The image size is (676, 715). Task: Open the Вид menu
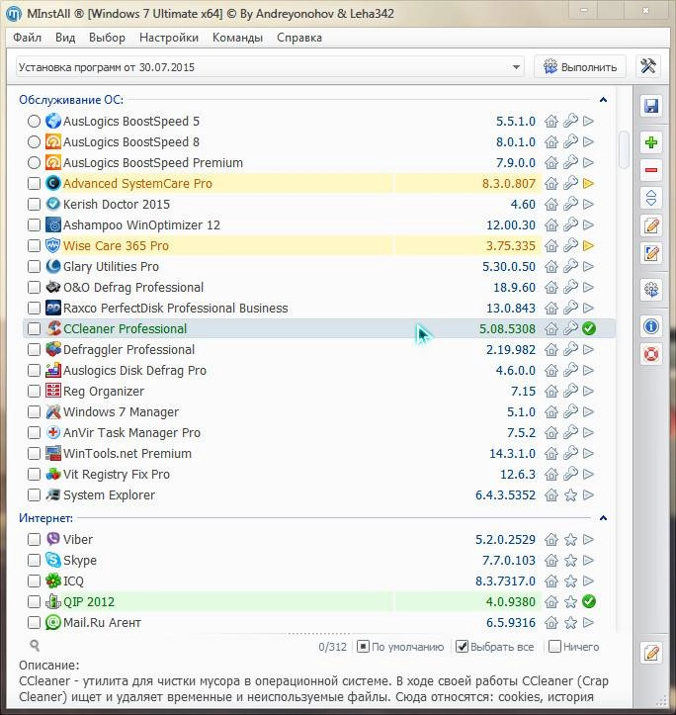coord(65,38)
